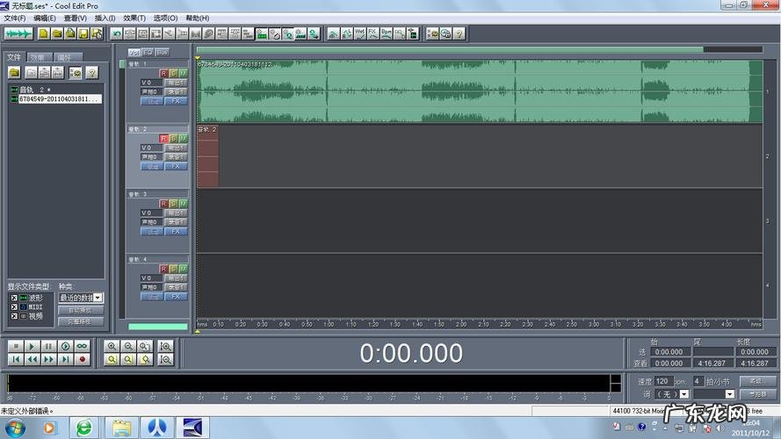Click the Stop button in transport controls
The height and width of the screenshot is (439, 781).
click(x=15, y=347)
